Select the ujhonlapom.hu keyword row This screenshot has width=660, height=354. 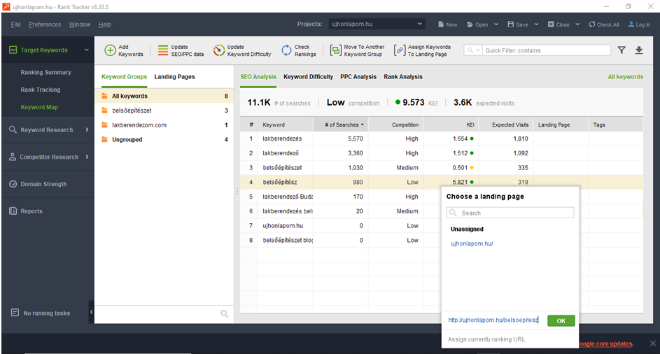pyautogui.click(x=340, y=225)
